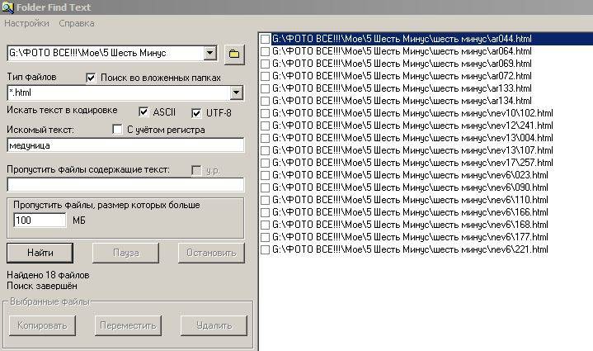Click the max file size field 100
The width and height of the screenshot is (593, 351).
tap(40, 221)
